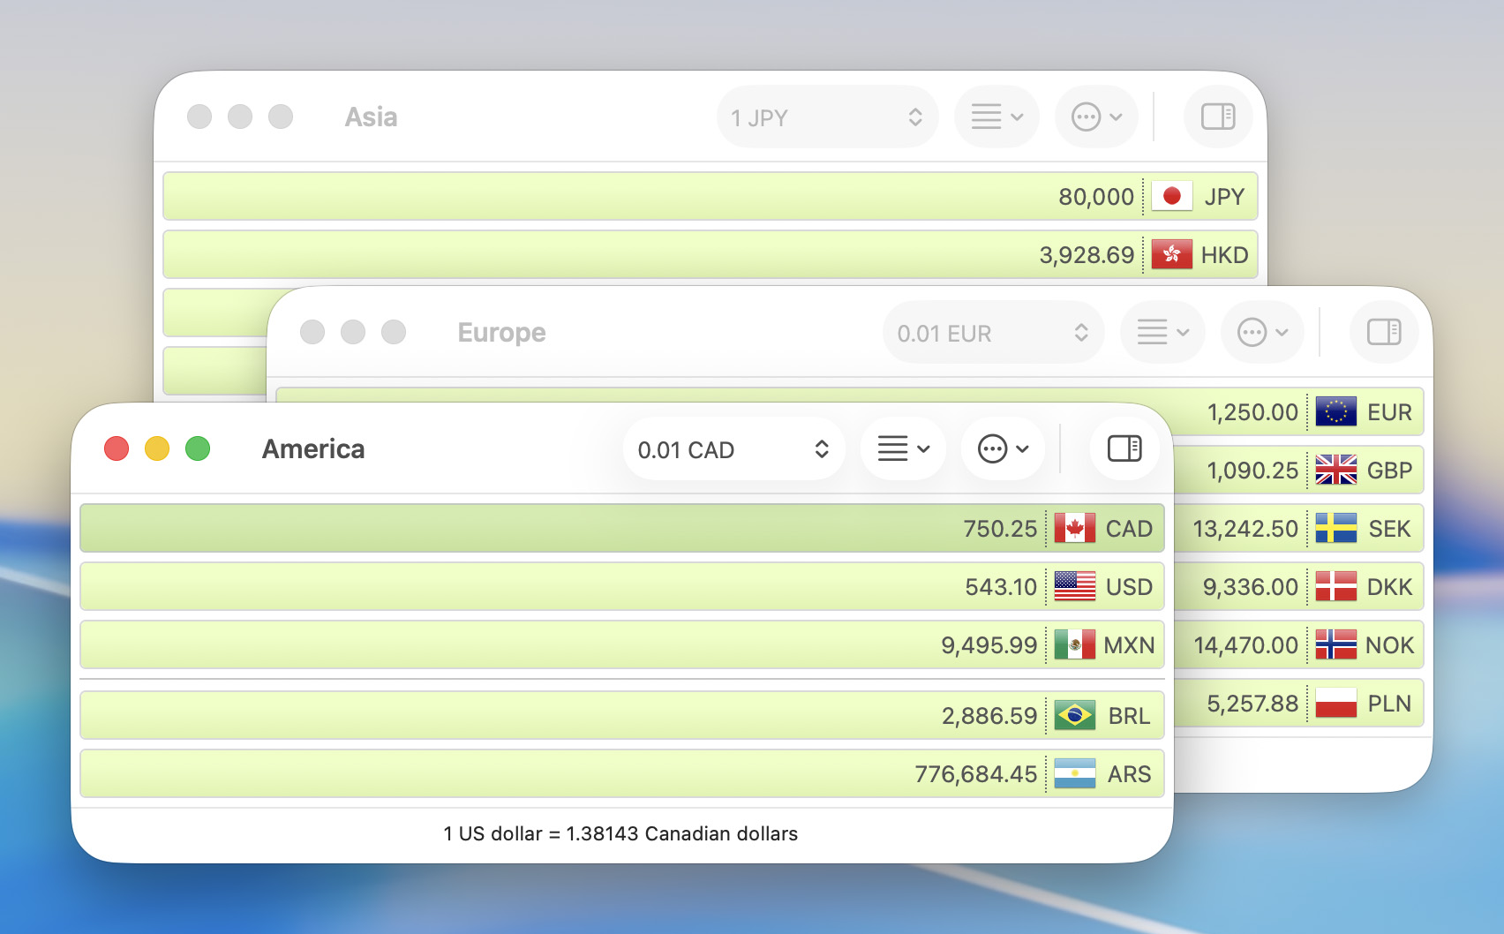Click the US dollar conversion text at the bottom

coord(620,832)
